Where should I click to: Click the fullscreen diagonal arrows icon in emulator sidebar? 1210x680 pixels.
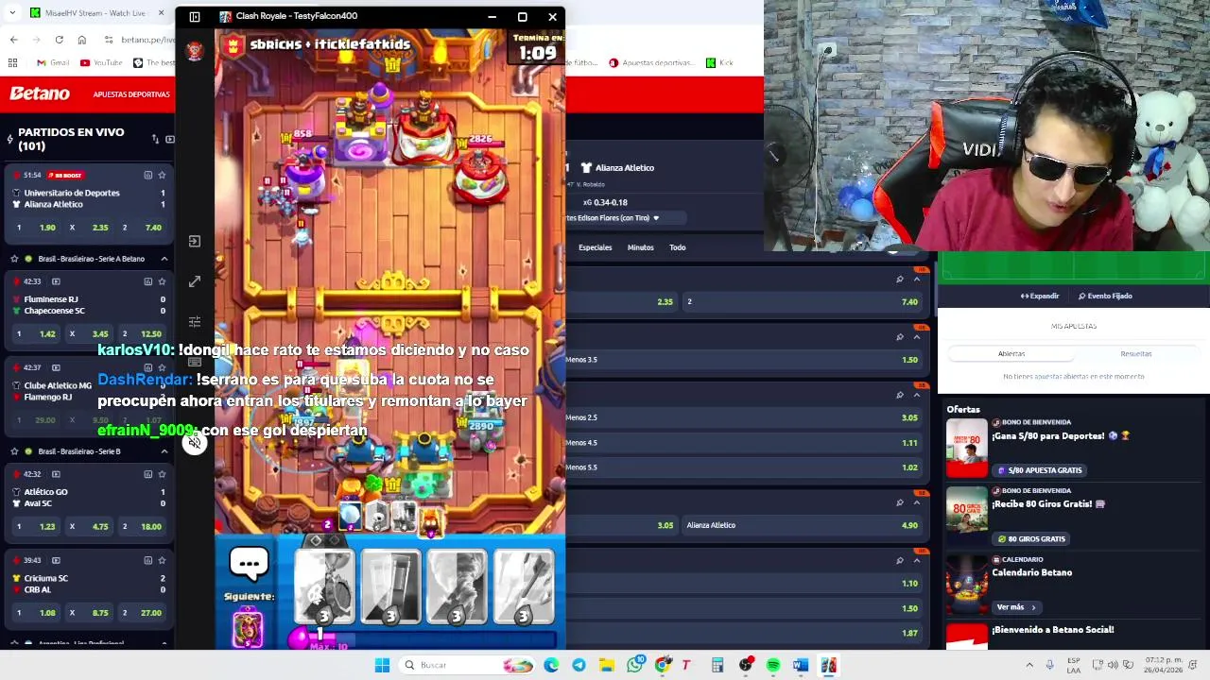[194, 281]
